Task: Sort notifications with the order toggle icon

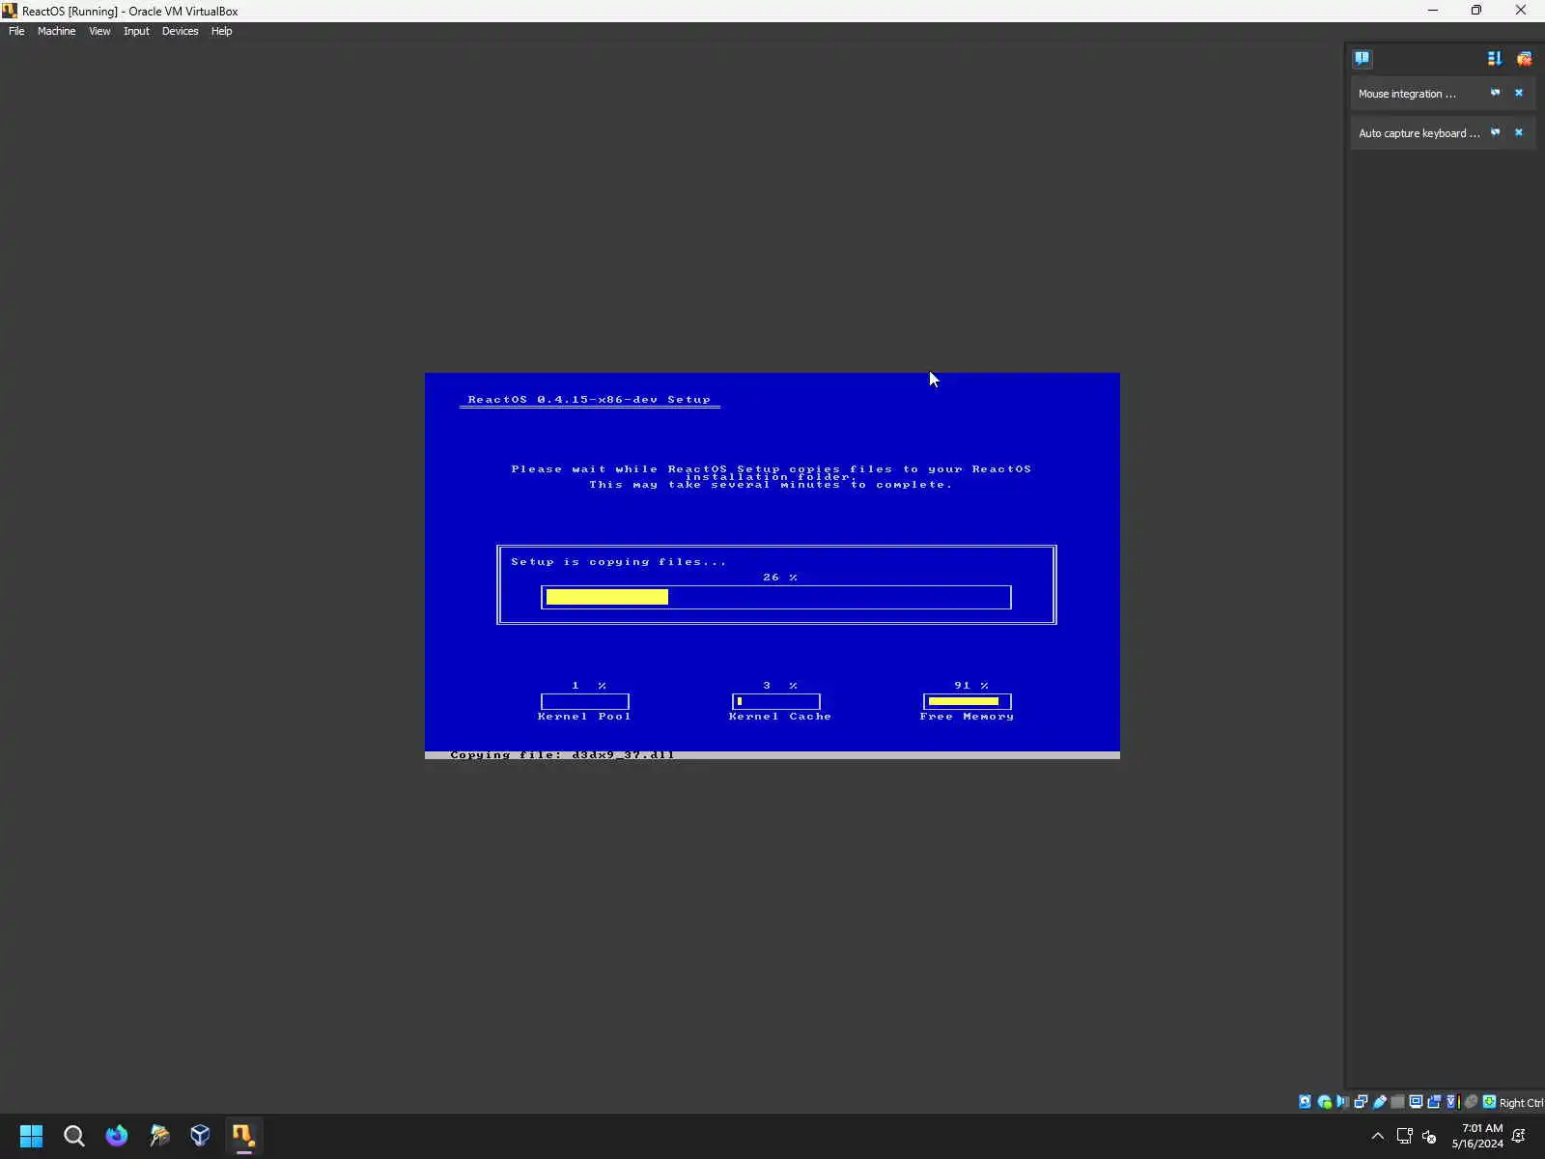Action: pos(1494,59)
